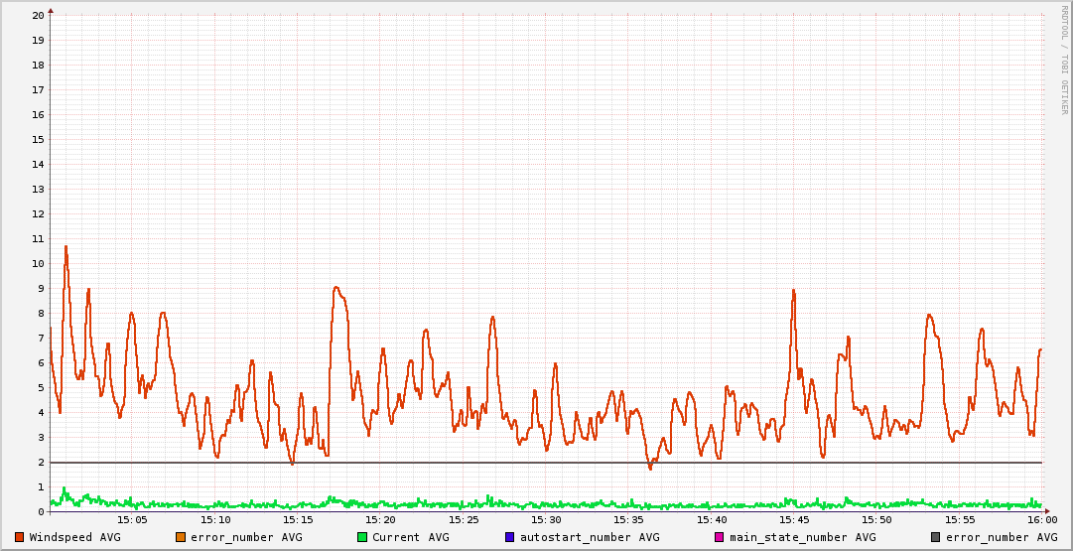
Task: Click the red arrow at x-axis end
Action: 1046,512
